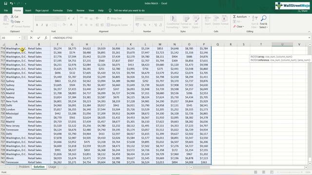This screenshot has height=175, width=312.
Task: Cut the selection with scissors icon
Action: click(15, 17)
